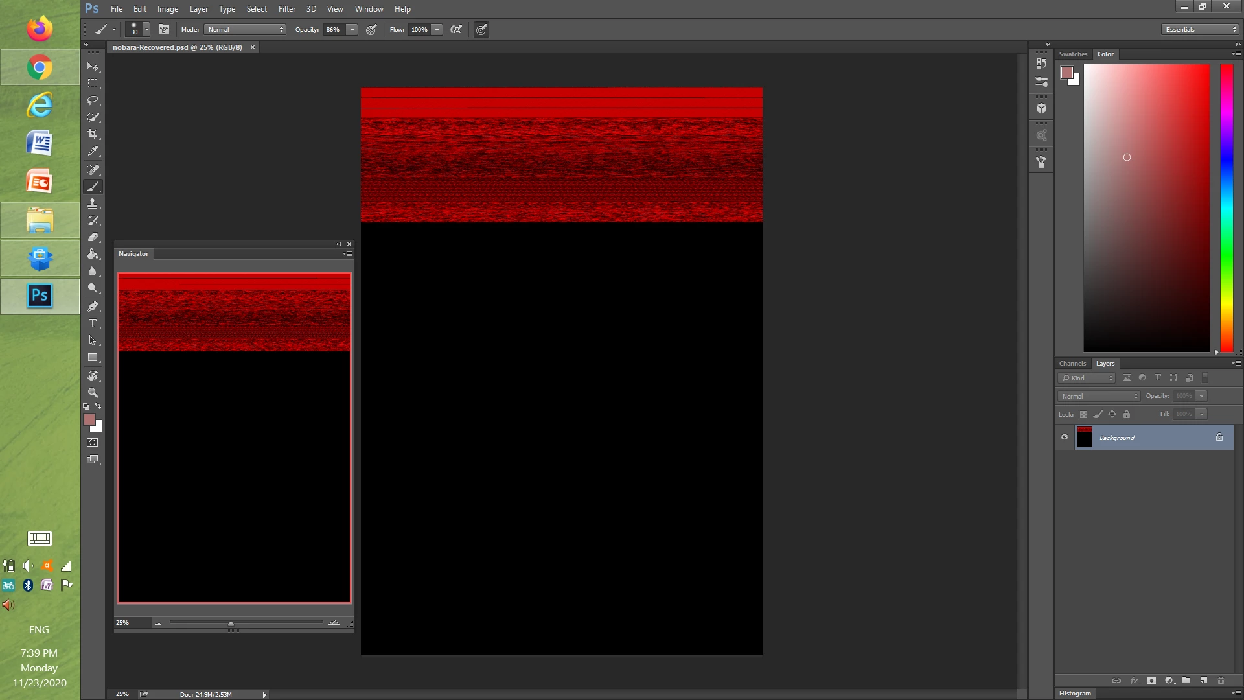Toggle airbrush-style build-up effects
The width and height of the screenshot is (1244, 700).
pos(456,30)
